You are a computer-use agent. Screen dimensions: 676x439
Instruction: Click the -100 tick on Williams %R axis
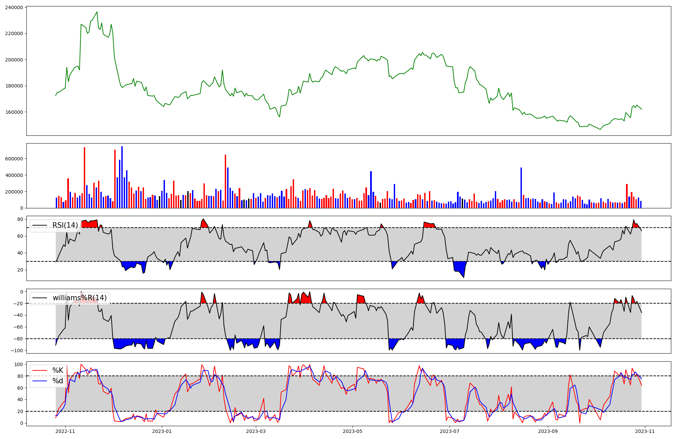pos(16,351)
